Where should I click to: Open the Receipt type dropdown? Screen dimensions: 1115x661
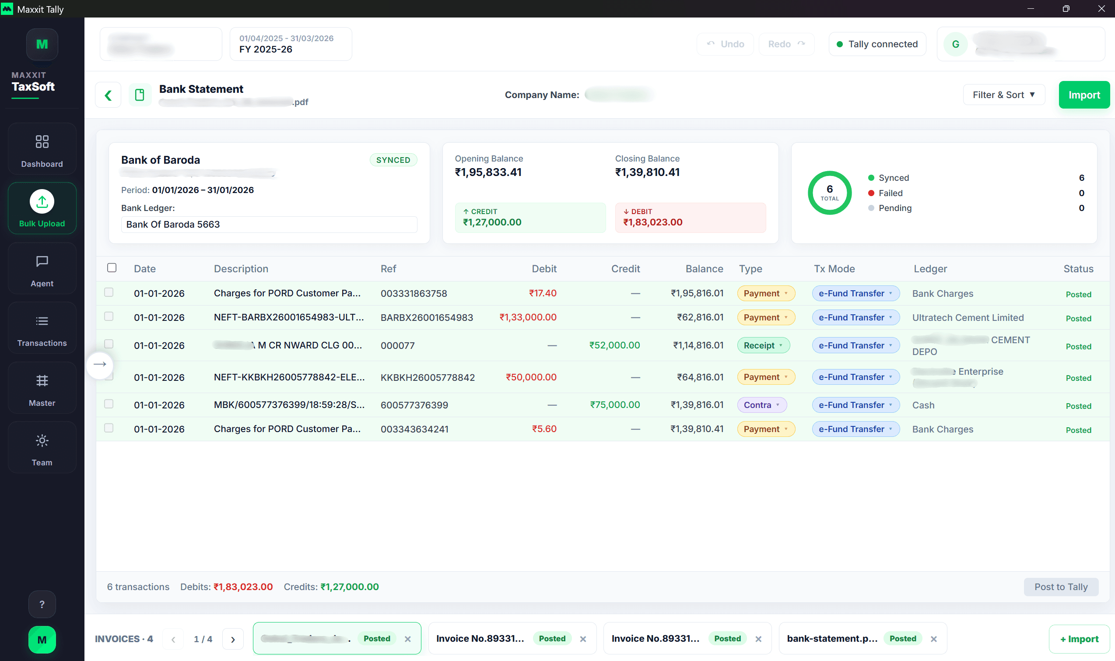763,345
